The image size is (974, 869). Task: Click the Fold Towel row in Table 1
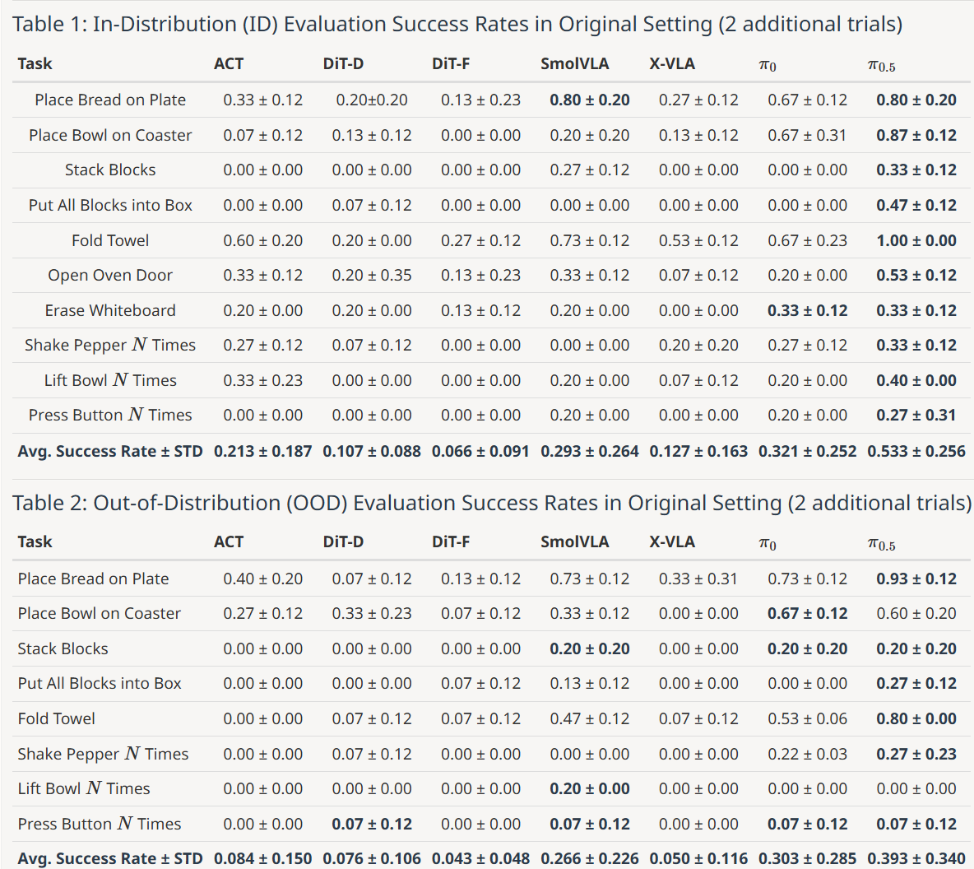point(491,240)
